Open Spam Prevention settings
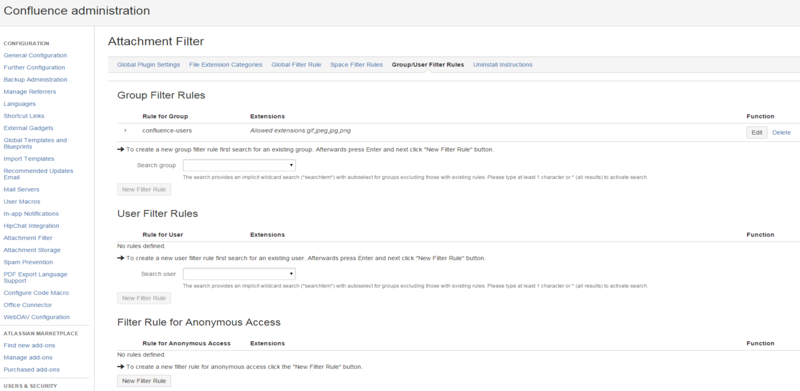Viewport: 800px width, 391px height. coord(28,262)
